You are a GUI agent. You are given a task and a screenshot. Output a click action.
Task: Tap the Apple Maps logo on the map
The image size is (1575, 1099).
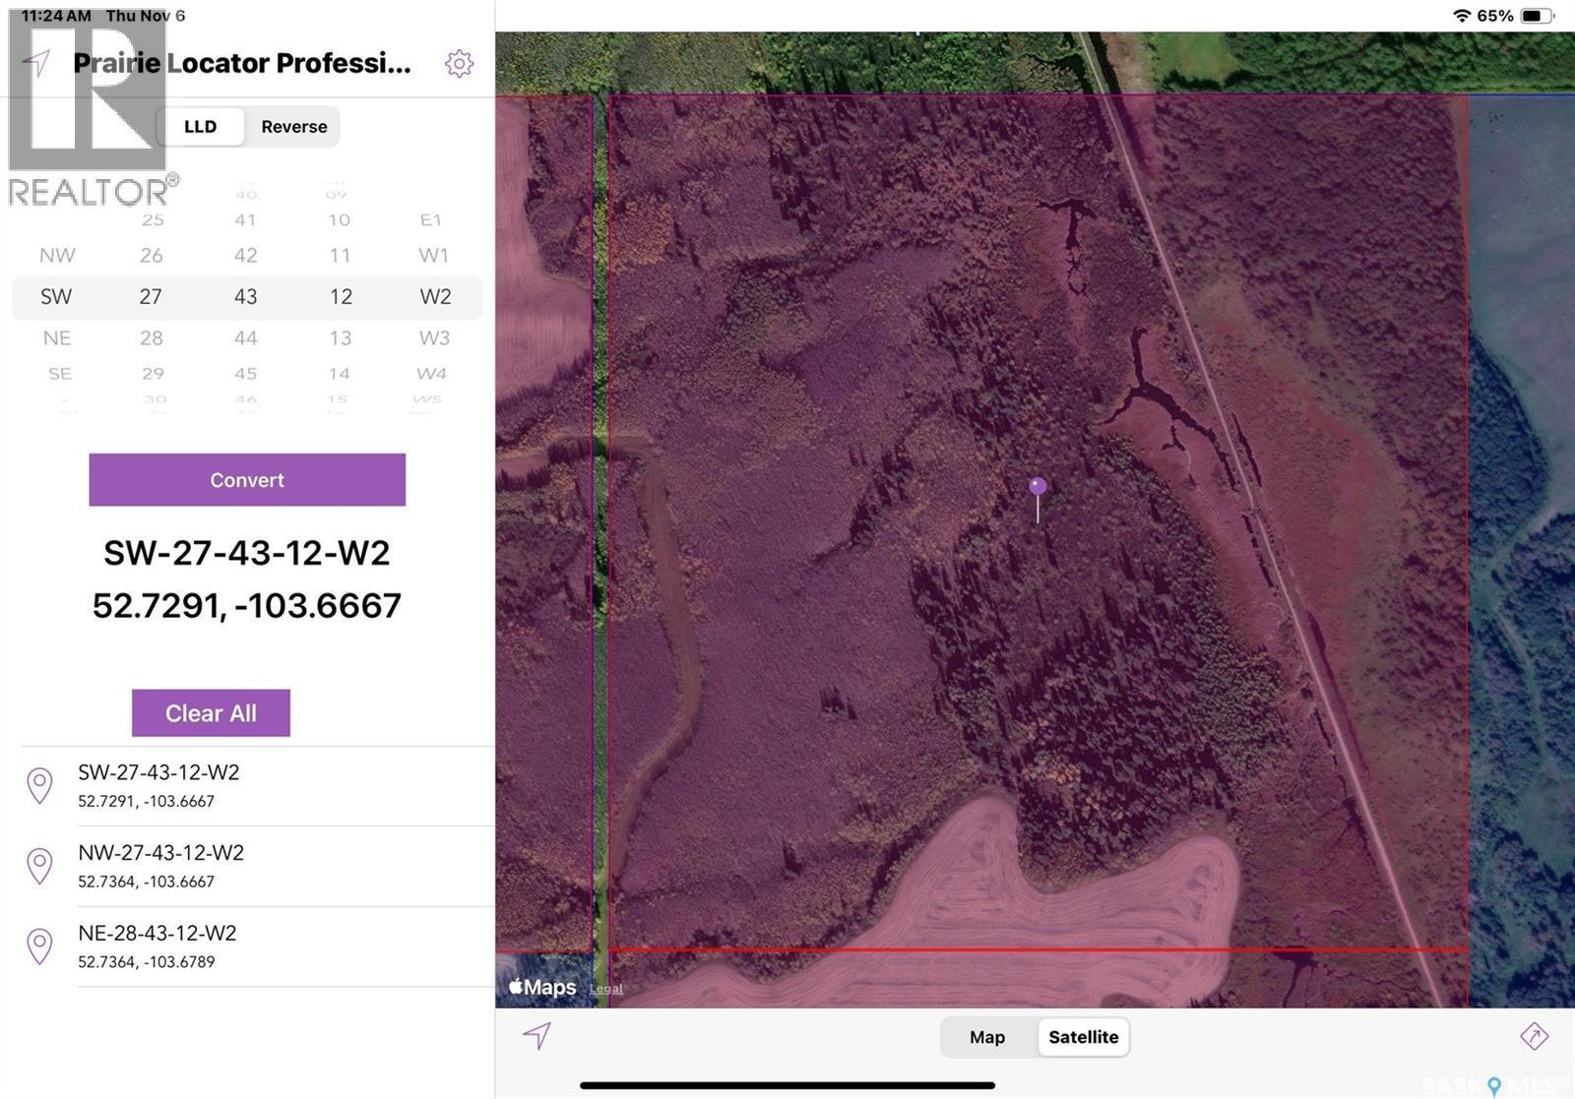click(542, 986)
